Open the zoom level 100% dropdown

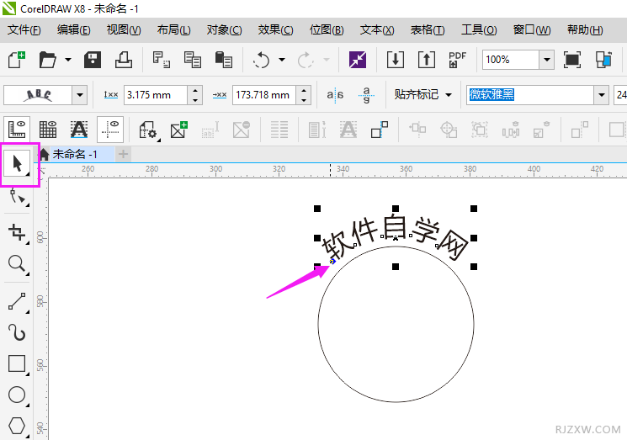546,60
